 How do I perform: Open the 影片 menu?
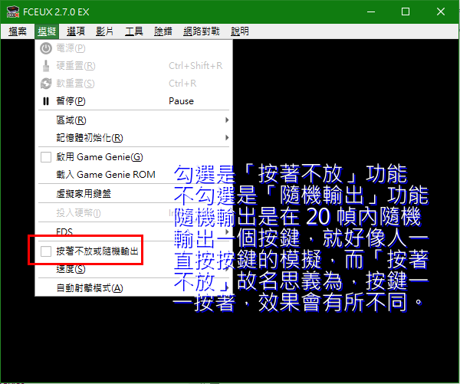(104, 31)
